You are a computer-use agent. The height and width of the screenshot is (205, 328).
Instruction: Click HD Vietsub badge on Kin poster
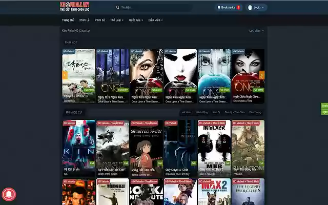[x=69, y=123]
